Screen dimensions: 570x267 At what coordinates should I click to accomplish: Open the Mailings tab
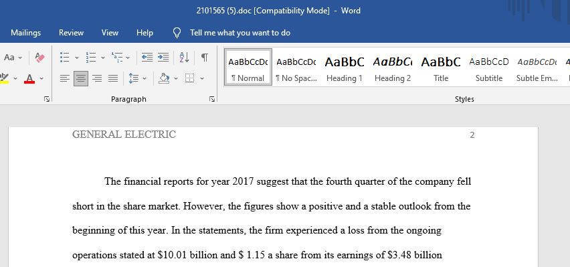tap(26, 33)
